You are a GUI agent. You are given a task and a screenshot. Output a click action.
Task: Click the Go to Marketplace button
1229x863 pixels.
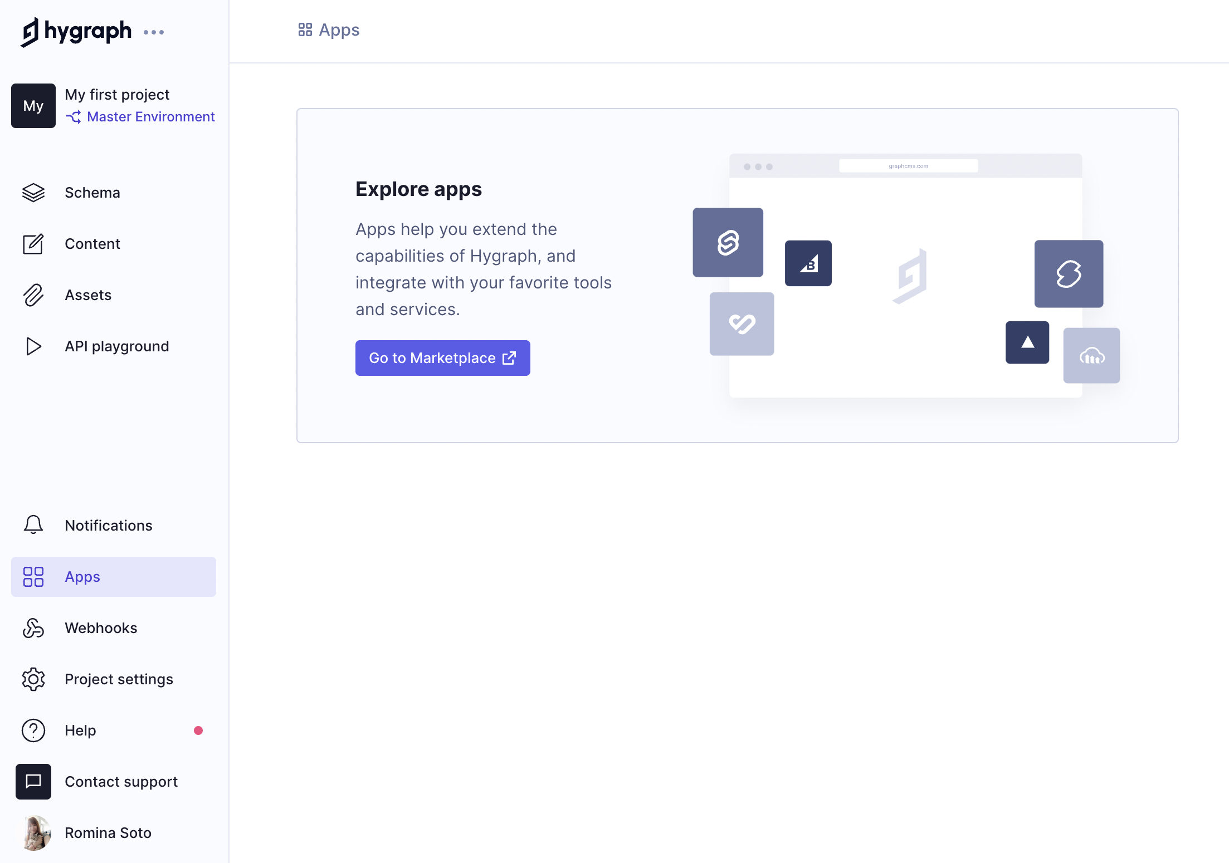tap(442, 358)
